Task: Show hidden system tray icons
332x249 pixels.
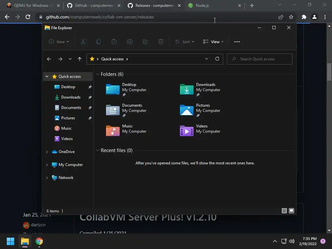Action: pos(275,241)
